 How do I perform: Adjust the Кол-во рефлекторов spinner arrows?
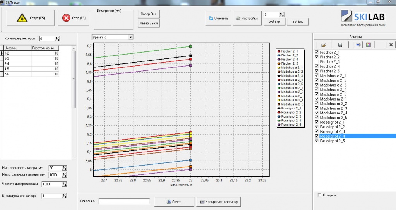point(58,39)
